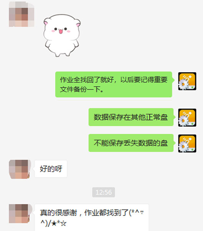Image resolution: width=203 pixels, height=231 pixels.
Task: Click the gear avatar next to "数据保存在其他正常盘"
Action: (187, 117)
